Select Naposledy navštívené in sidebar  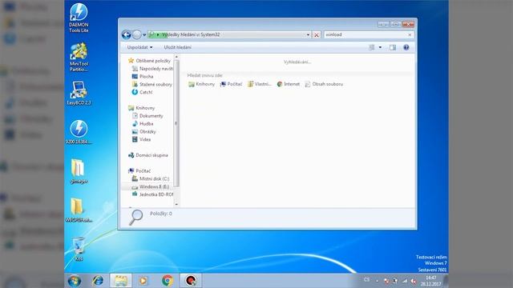click(x=152, y=69)
